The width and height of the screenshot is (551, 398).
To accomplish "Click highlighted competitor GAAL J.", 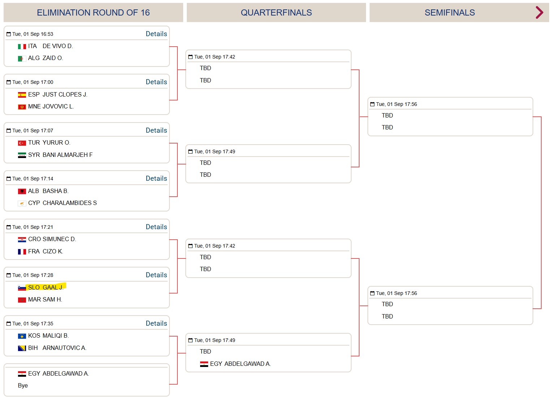I will coord(53,287).
